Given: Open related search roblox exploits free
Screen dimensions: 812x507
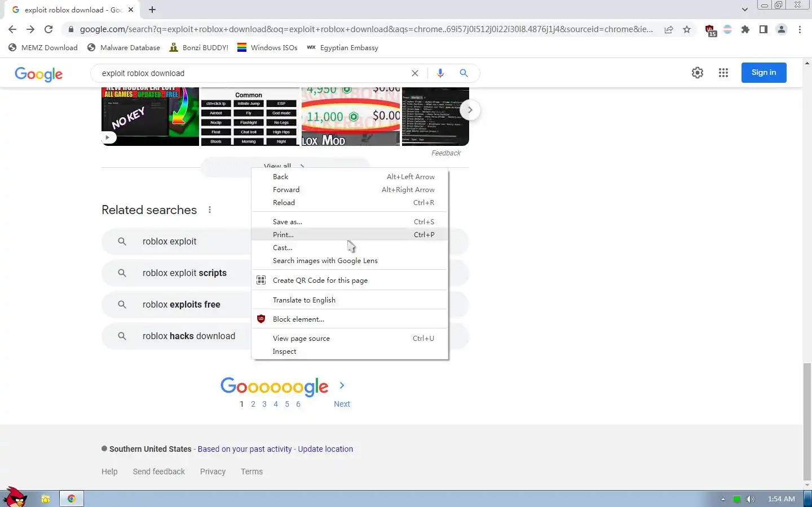Looking at the screenshot, I should [x=176, y=305].
